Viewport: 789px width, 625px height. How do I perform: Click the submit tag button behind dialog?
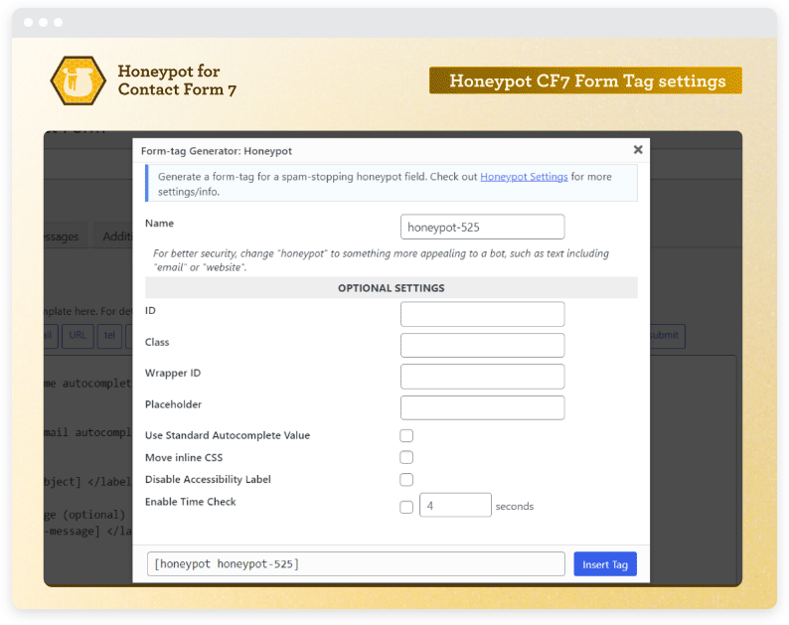click(665, 336)
